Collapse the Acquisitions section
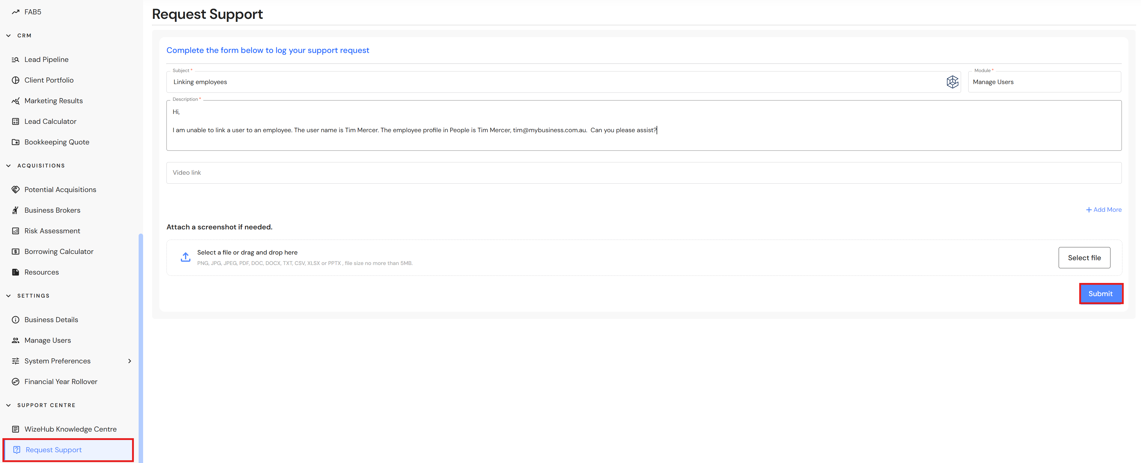 (8, 165)
